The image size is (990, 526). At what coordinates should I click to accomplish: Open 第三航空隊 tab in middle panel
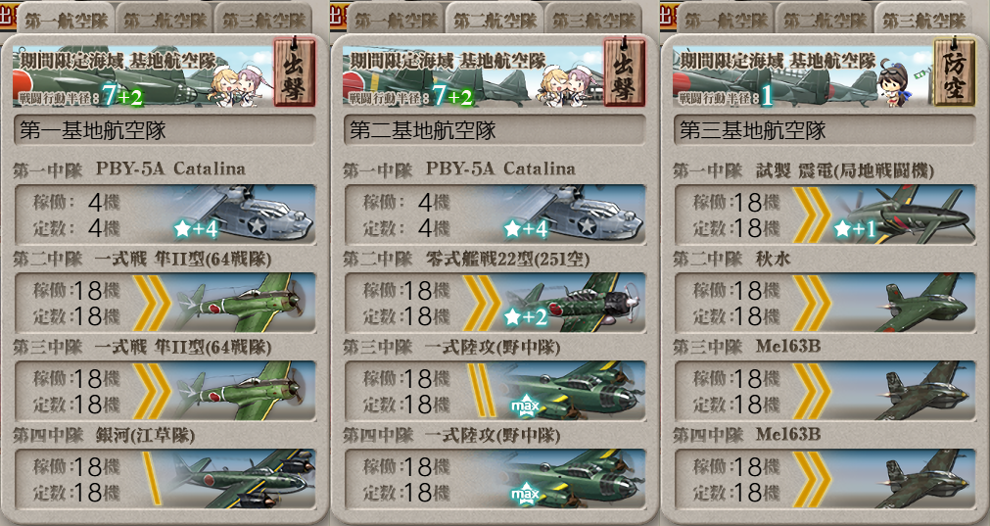[x=593, y=20]
